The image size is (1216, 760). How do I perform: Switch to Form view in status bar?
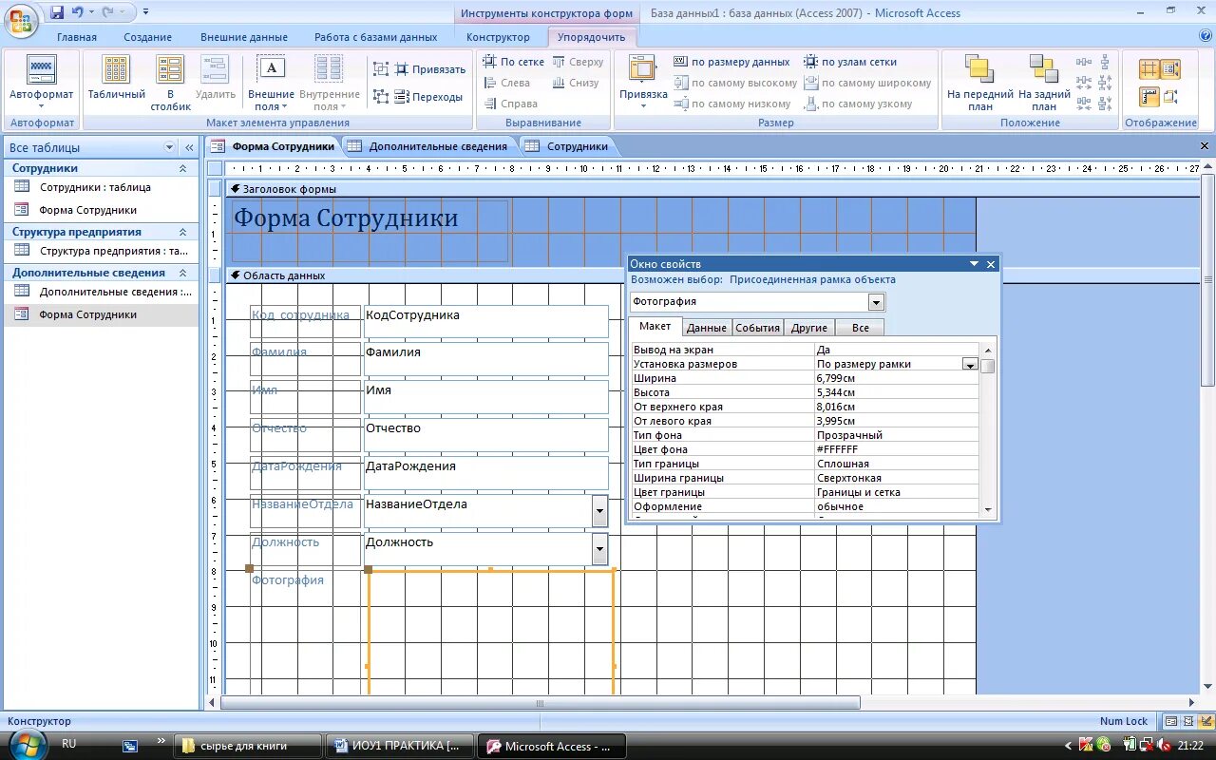[x=1171, y=722]
